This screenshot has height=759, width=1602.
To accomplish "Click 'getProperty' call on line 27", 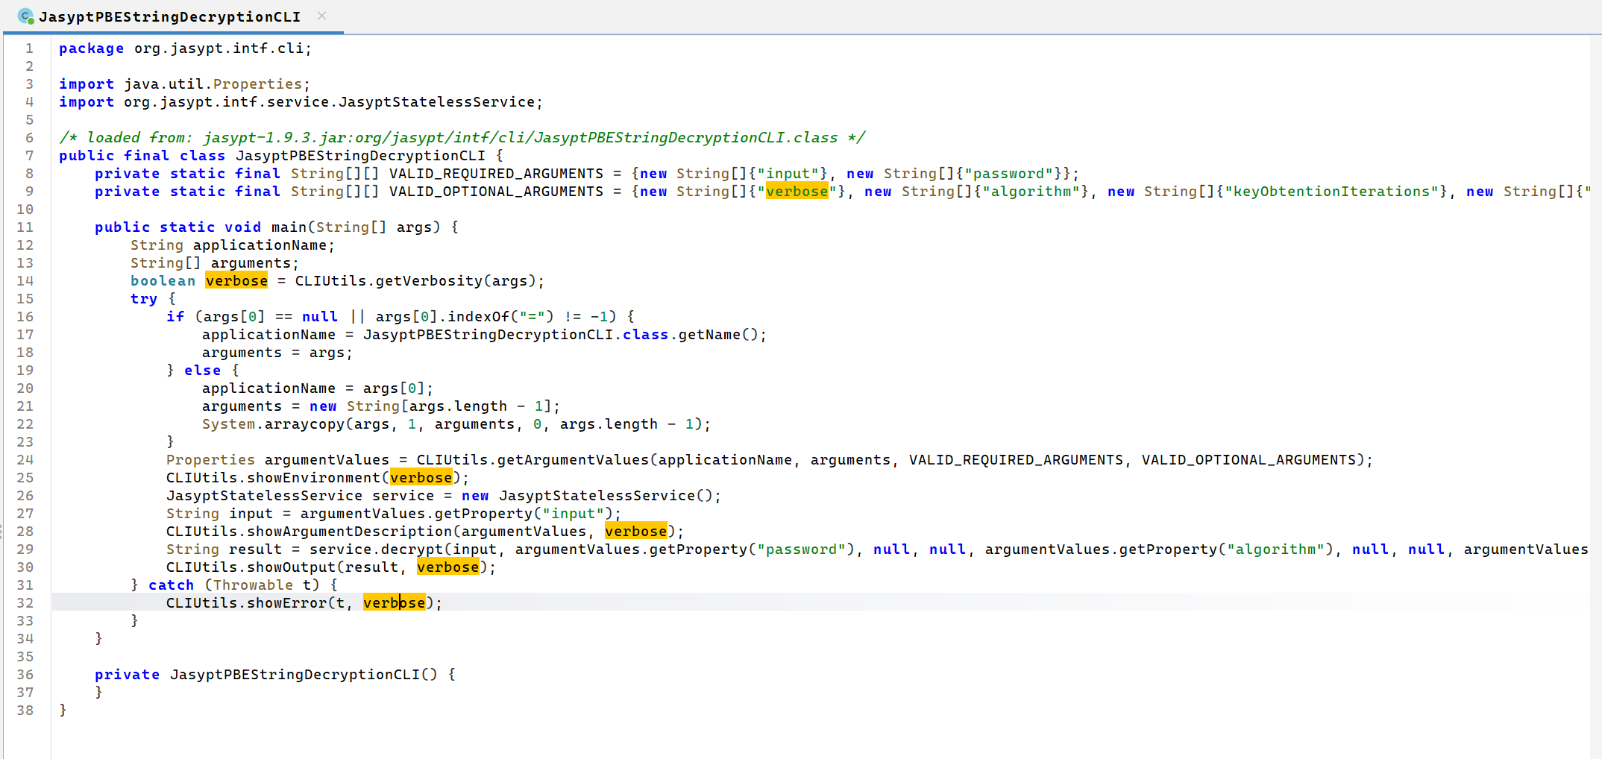I will [484, 514].
